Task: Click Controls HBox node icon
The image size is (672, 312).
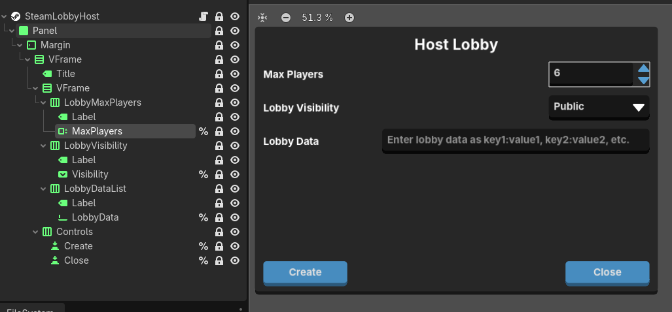Action: coord(47,232)
